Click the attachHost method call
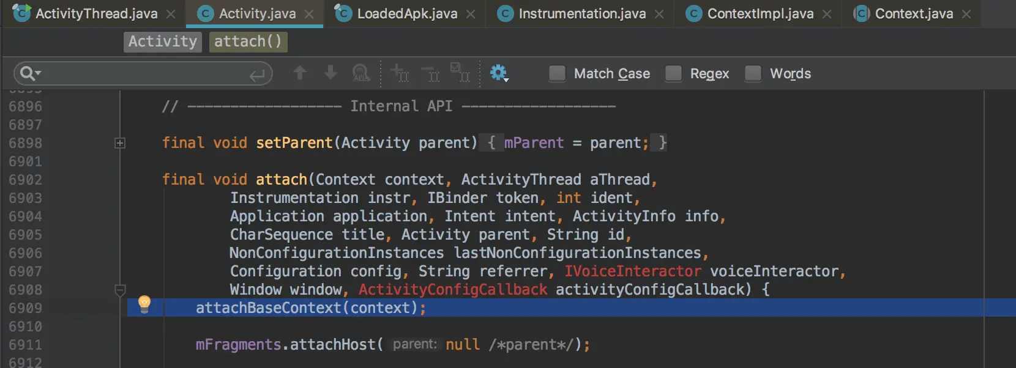 (333, 345)
